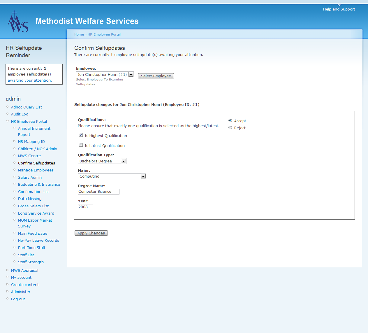Open MOM Labor Market Survey page

tap(35, 223)
